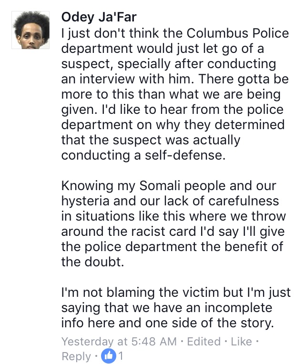Show who liked via the count 1
Screen dimensions: 305x364
(x=121, y=356)
